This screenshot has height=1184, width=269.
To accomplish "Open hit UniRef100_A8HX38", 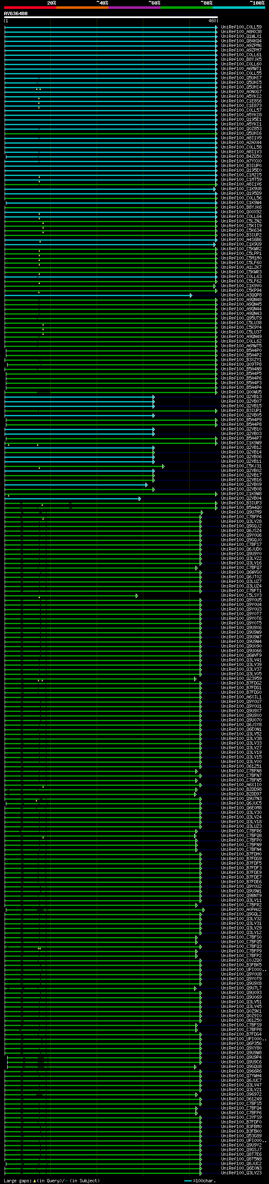I will pos(241,32).
